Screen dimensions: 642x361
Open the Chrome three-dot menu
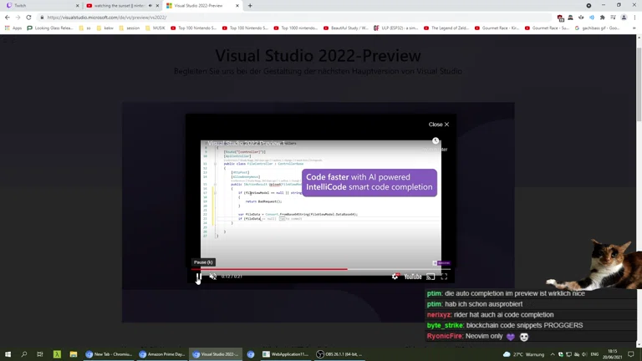(634, 18)
